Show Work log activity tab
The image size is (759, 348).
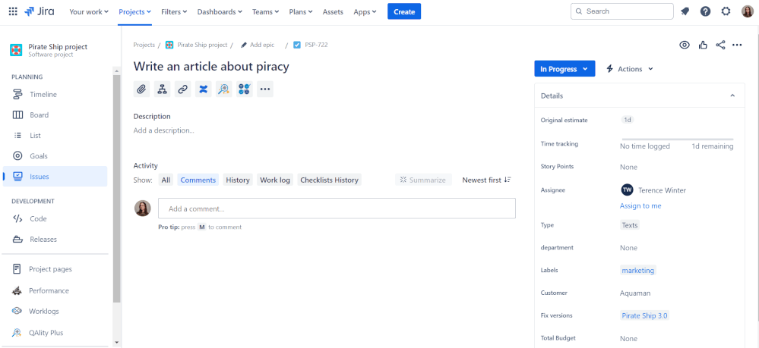(x=275, y=180)
